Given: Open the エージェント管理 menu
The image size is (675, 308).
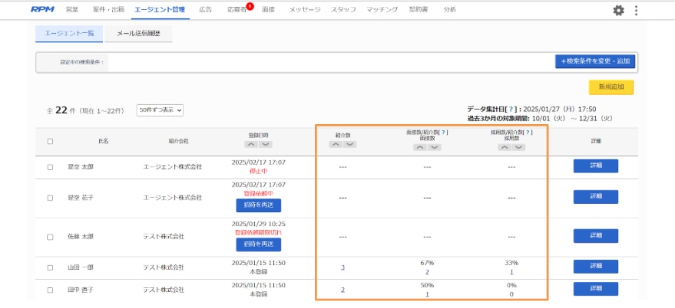Looking at the screenshot, I should point(160,9).
